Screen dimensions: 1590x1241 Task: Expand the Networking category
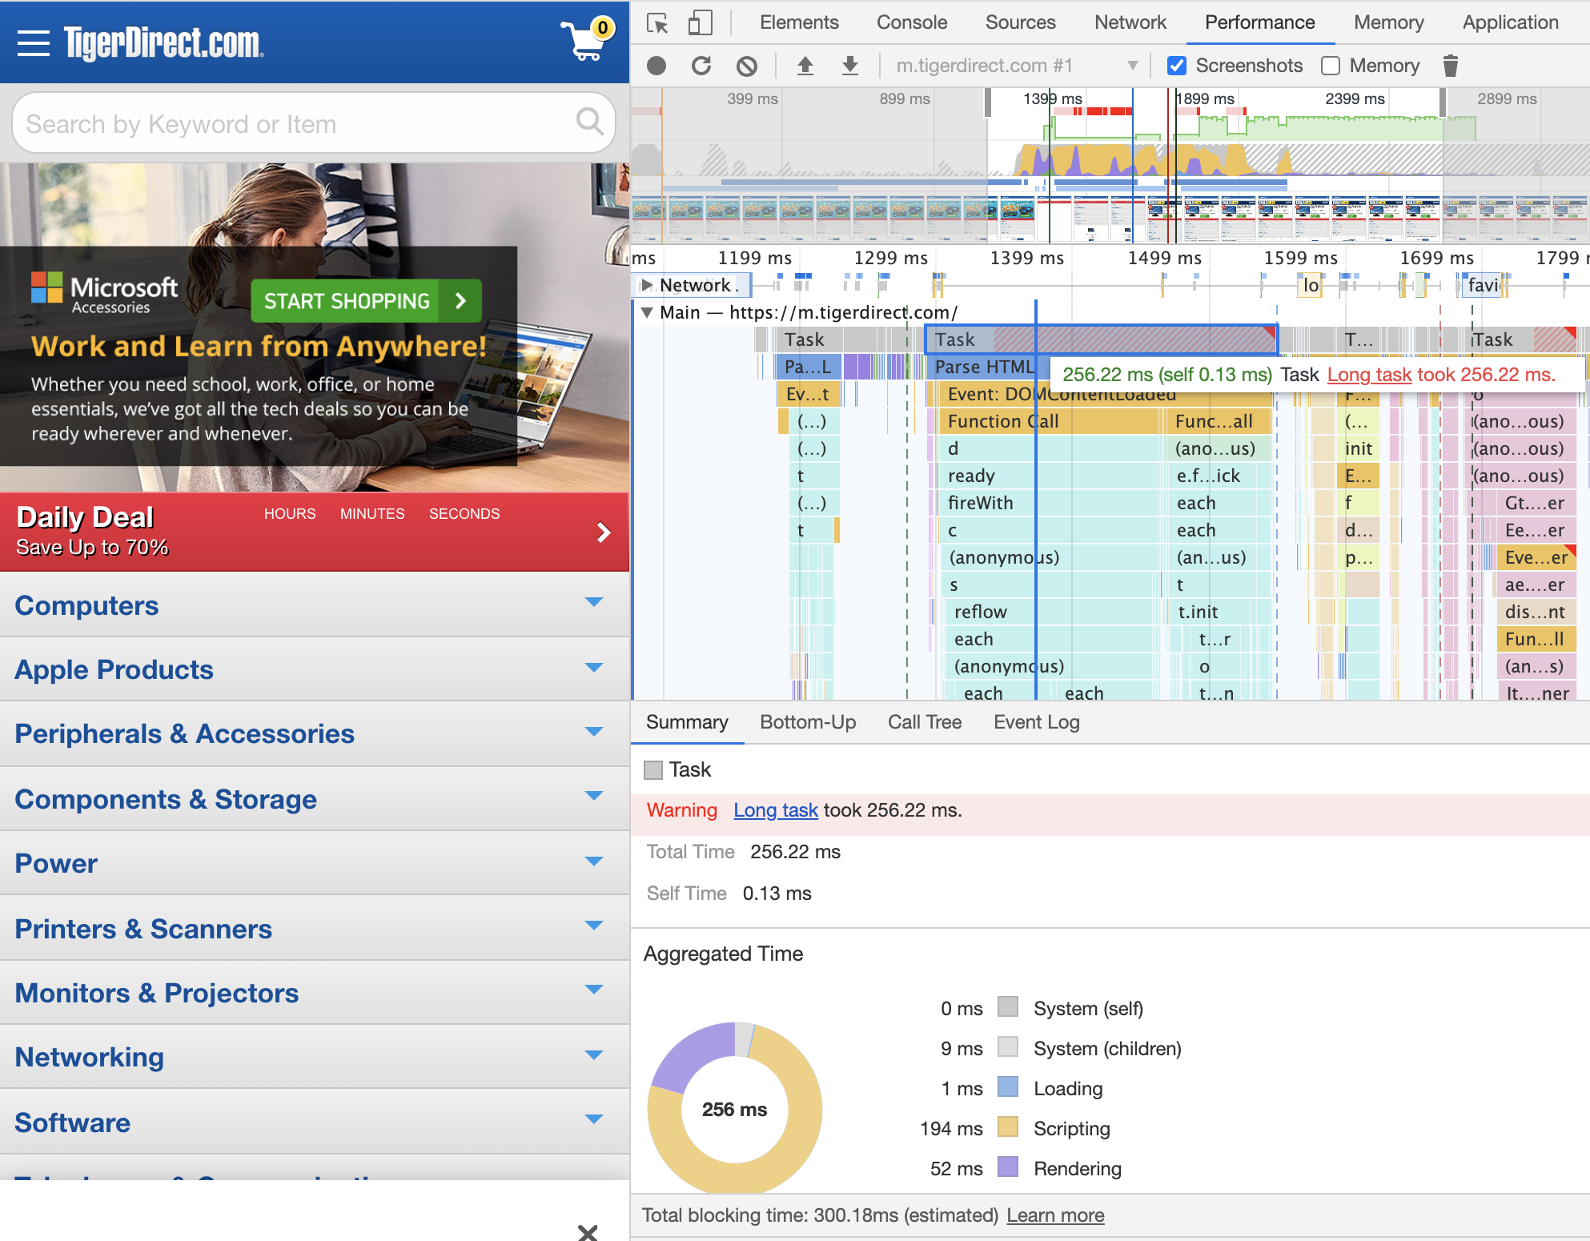click(315, 1057)
